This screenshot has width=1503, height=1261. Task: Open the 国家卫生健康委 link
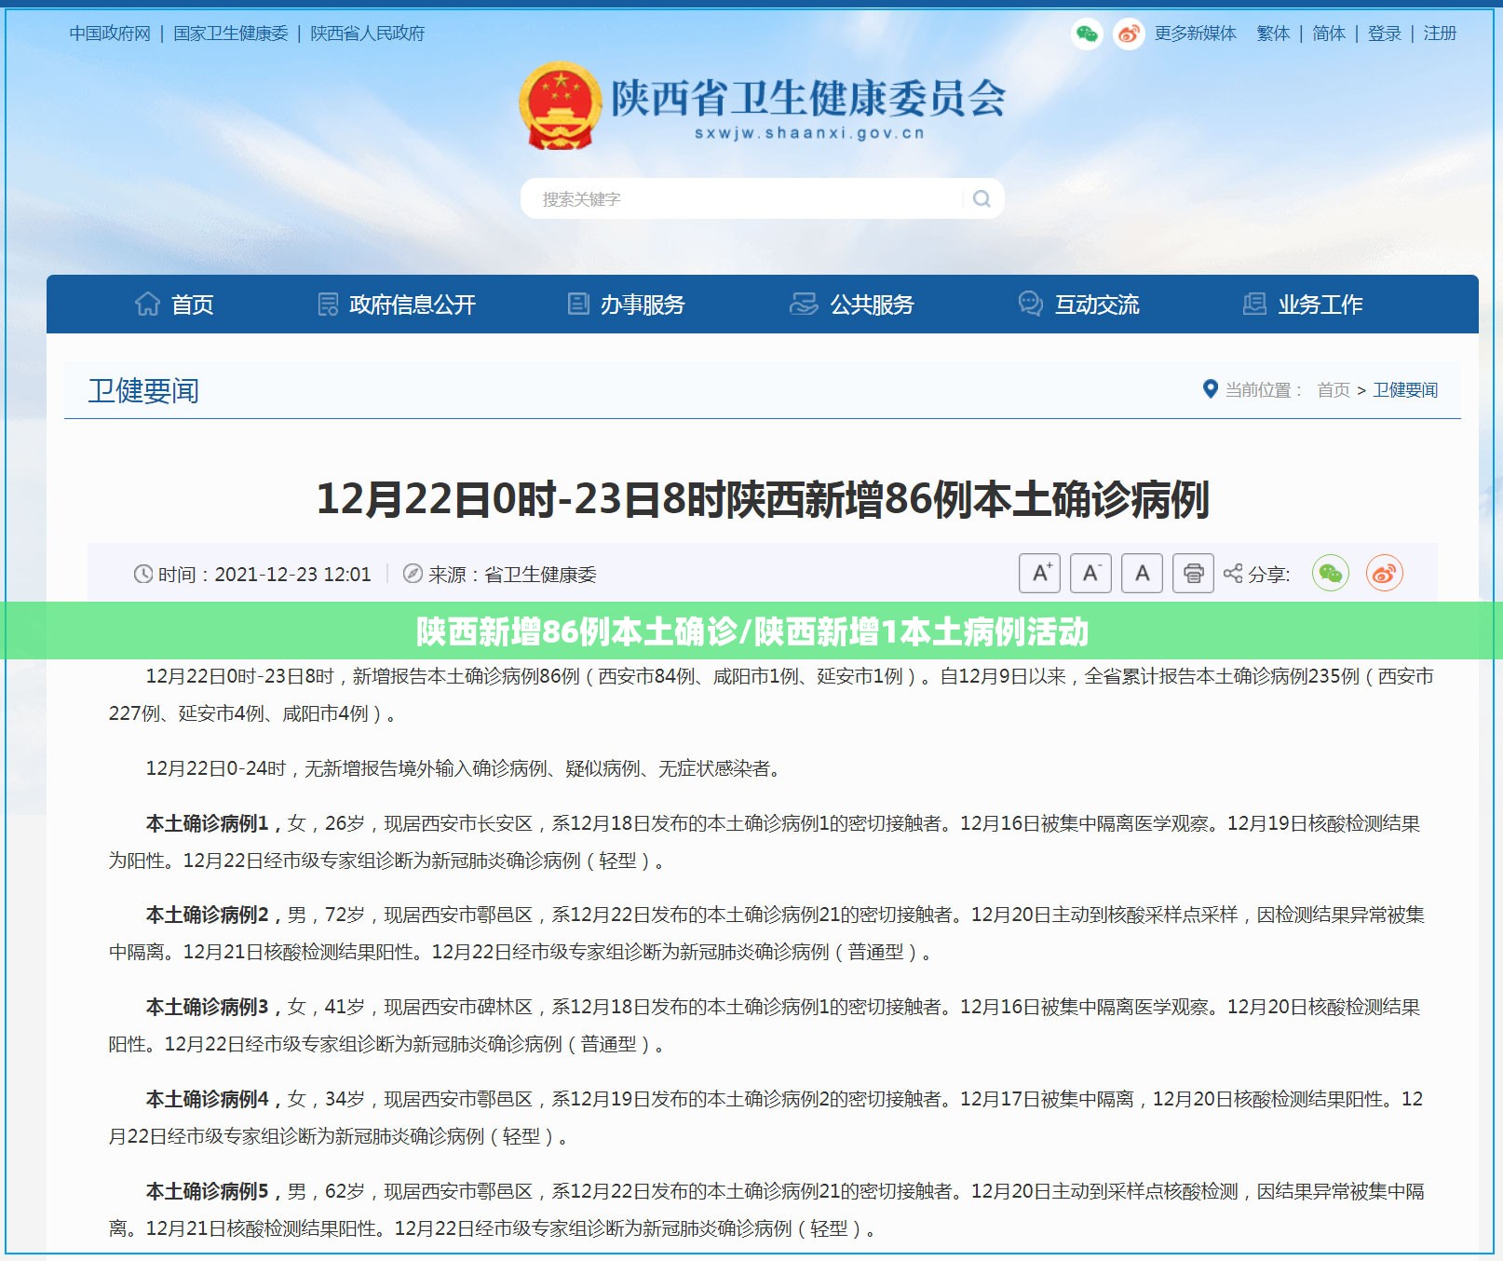tap(231, 34)
